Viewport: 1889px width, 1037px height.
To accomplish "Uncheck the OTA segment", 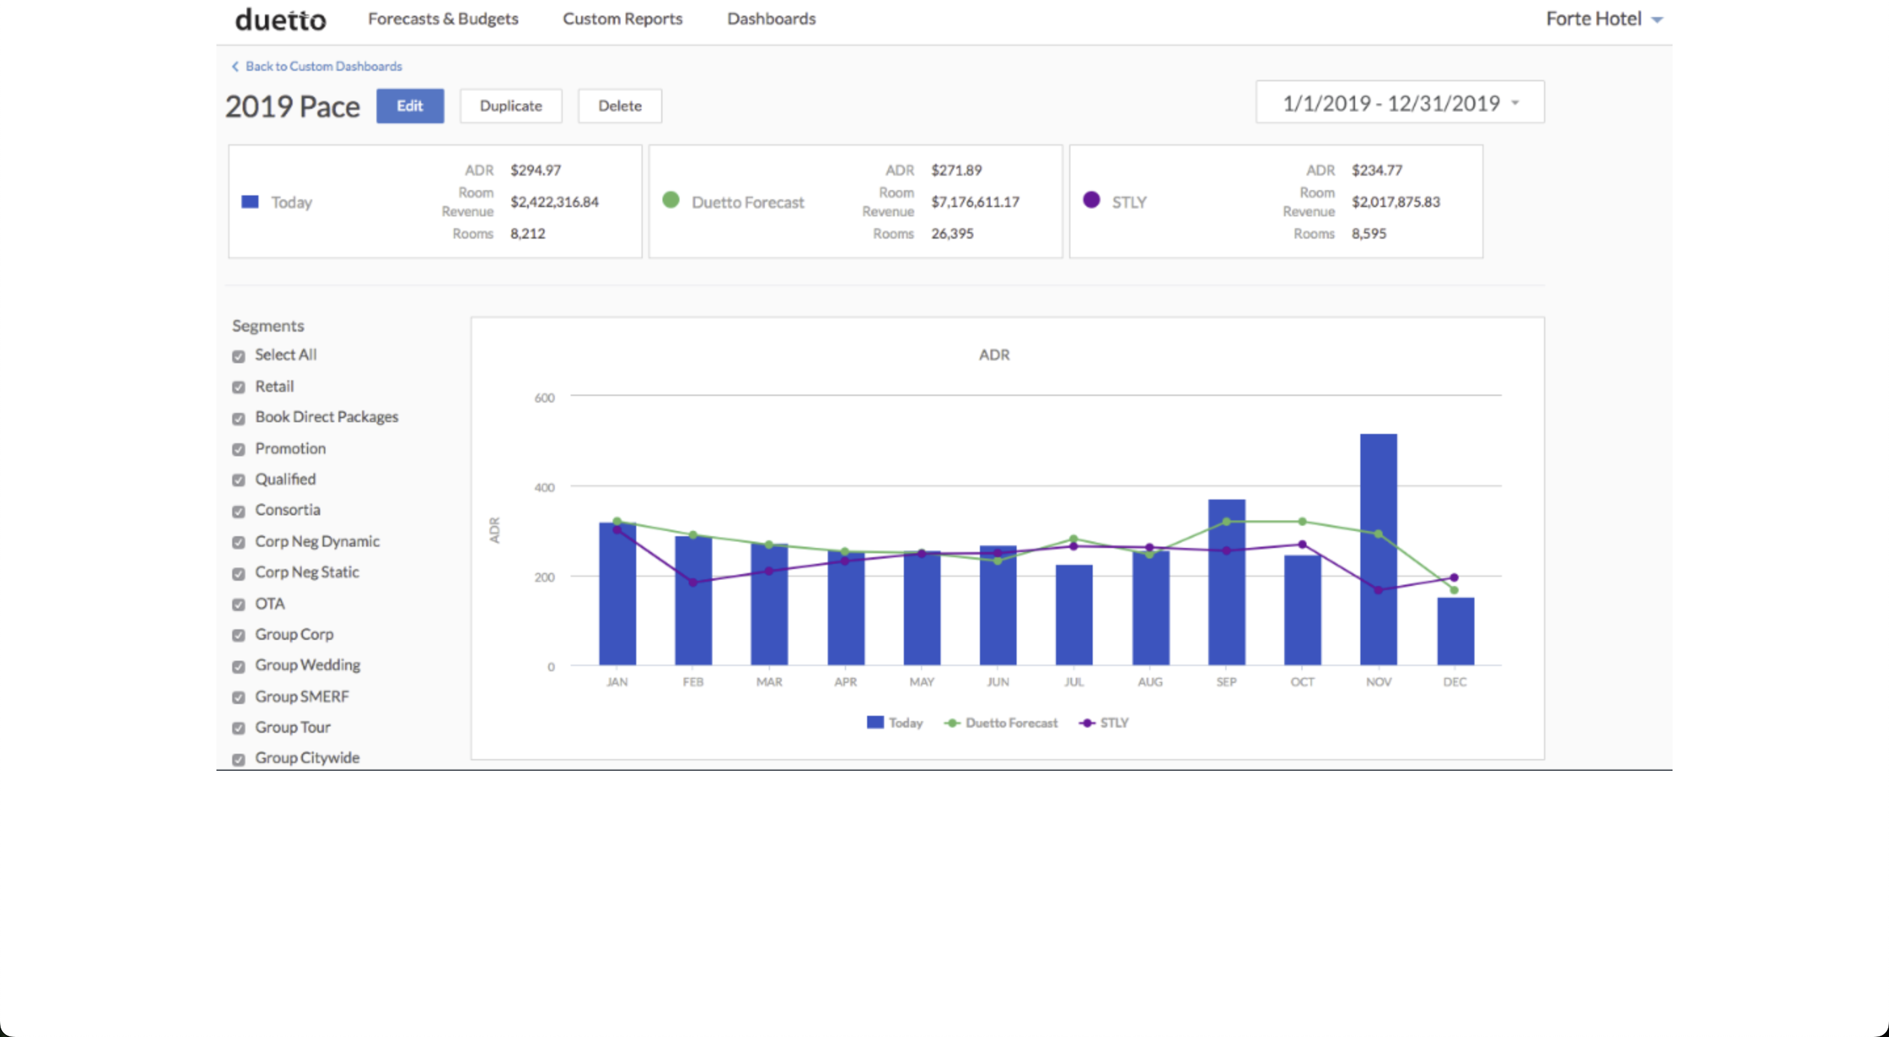I will click(238, 604).
